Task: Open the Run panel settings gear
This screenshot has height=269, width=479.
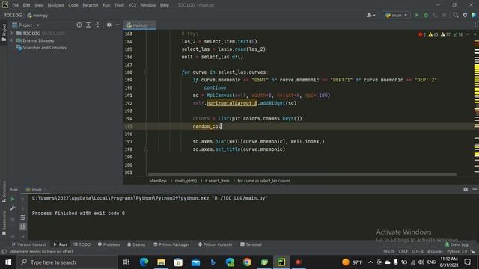Action: [466, 189]
